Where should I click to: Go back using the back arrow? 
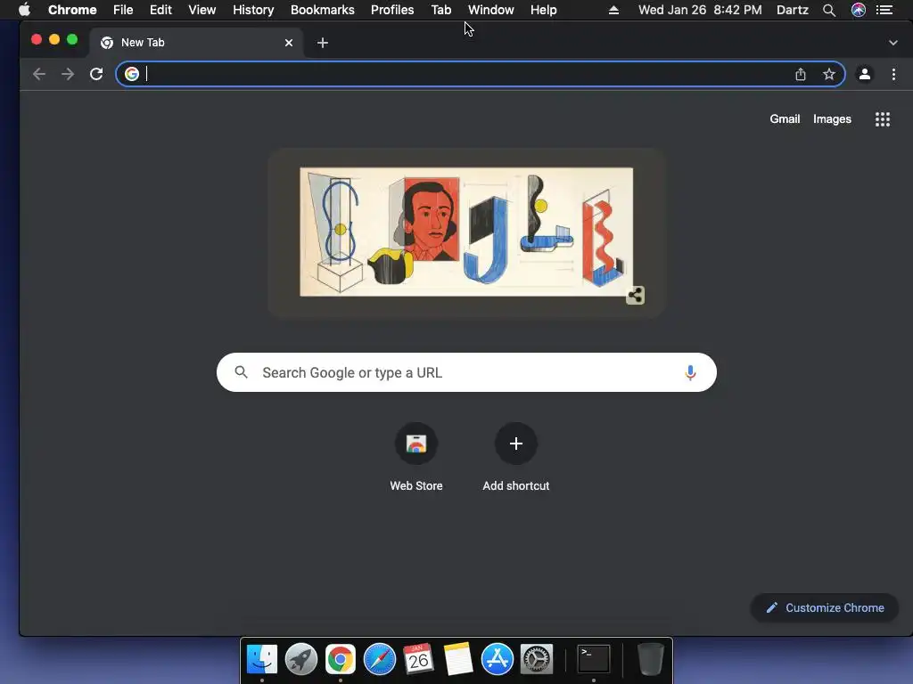pyautogui.click(x=39, y=74)
